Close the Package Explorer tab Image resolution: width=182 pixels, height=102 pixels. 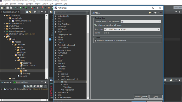18,12
